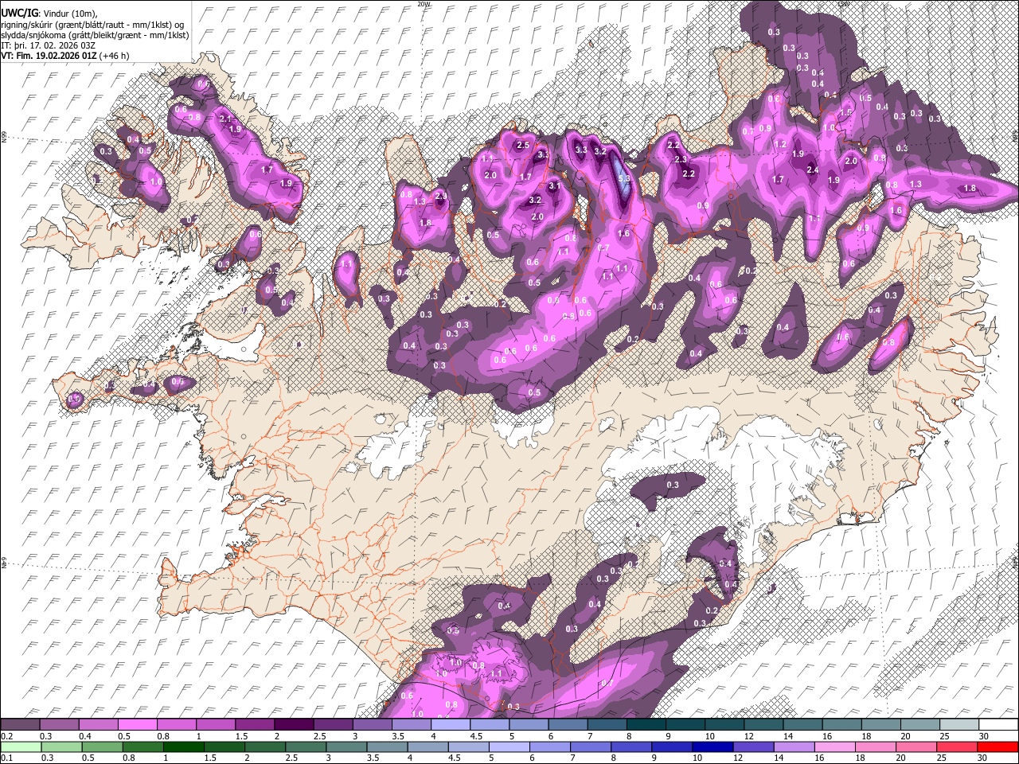The height and width of the screenshot is (764, 1019).
Task: Click the pale green swatch between 0.1 and 0.3
Action: pos(22,746)
